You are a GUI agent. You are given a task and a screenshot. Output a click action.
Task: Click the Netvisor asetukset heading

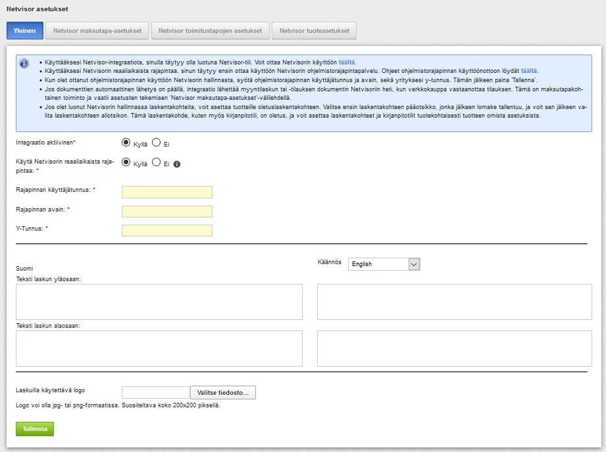[x=37, y=9]
